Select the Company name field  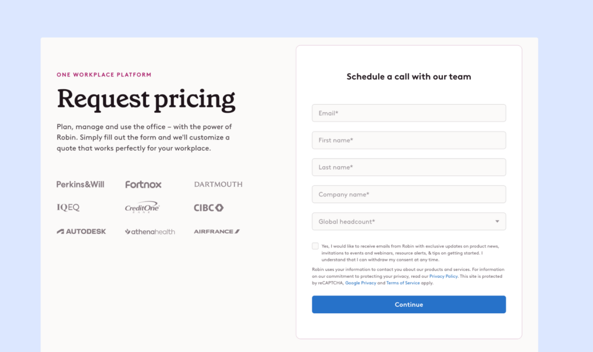[x=409, y=194]
